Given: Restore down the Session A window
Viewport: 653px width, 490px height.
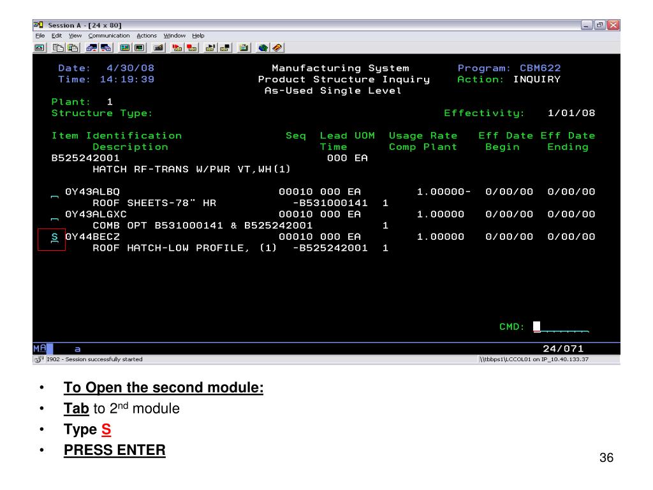Looking at the screenshot, I should 599,25.
